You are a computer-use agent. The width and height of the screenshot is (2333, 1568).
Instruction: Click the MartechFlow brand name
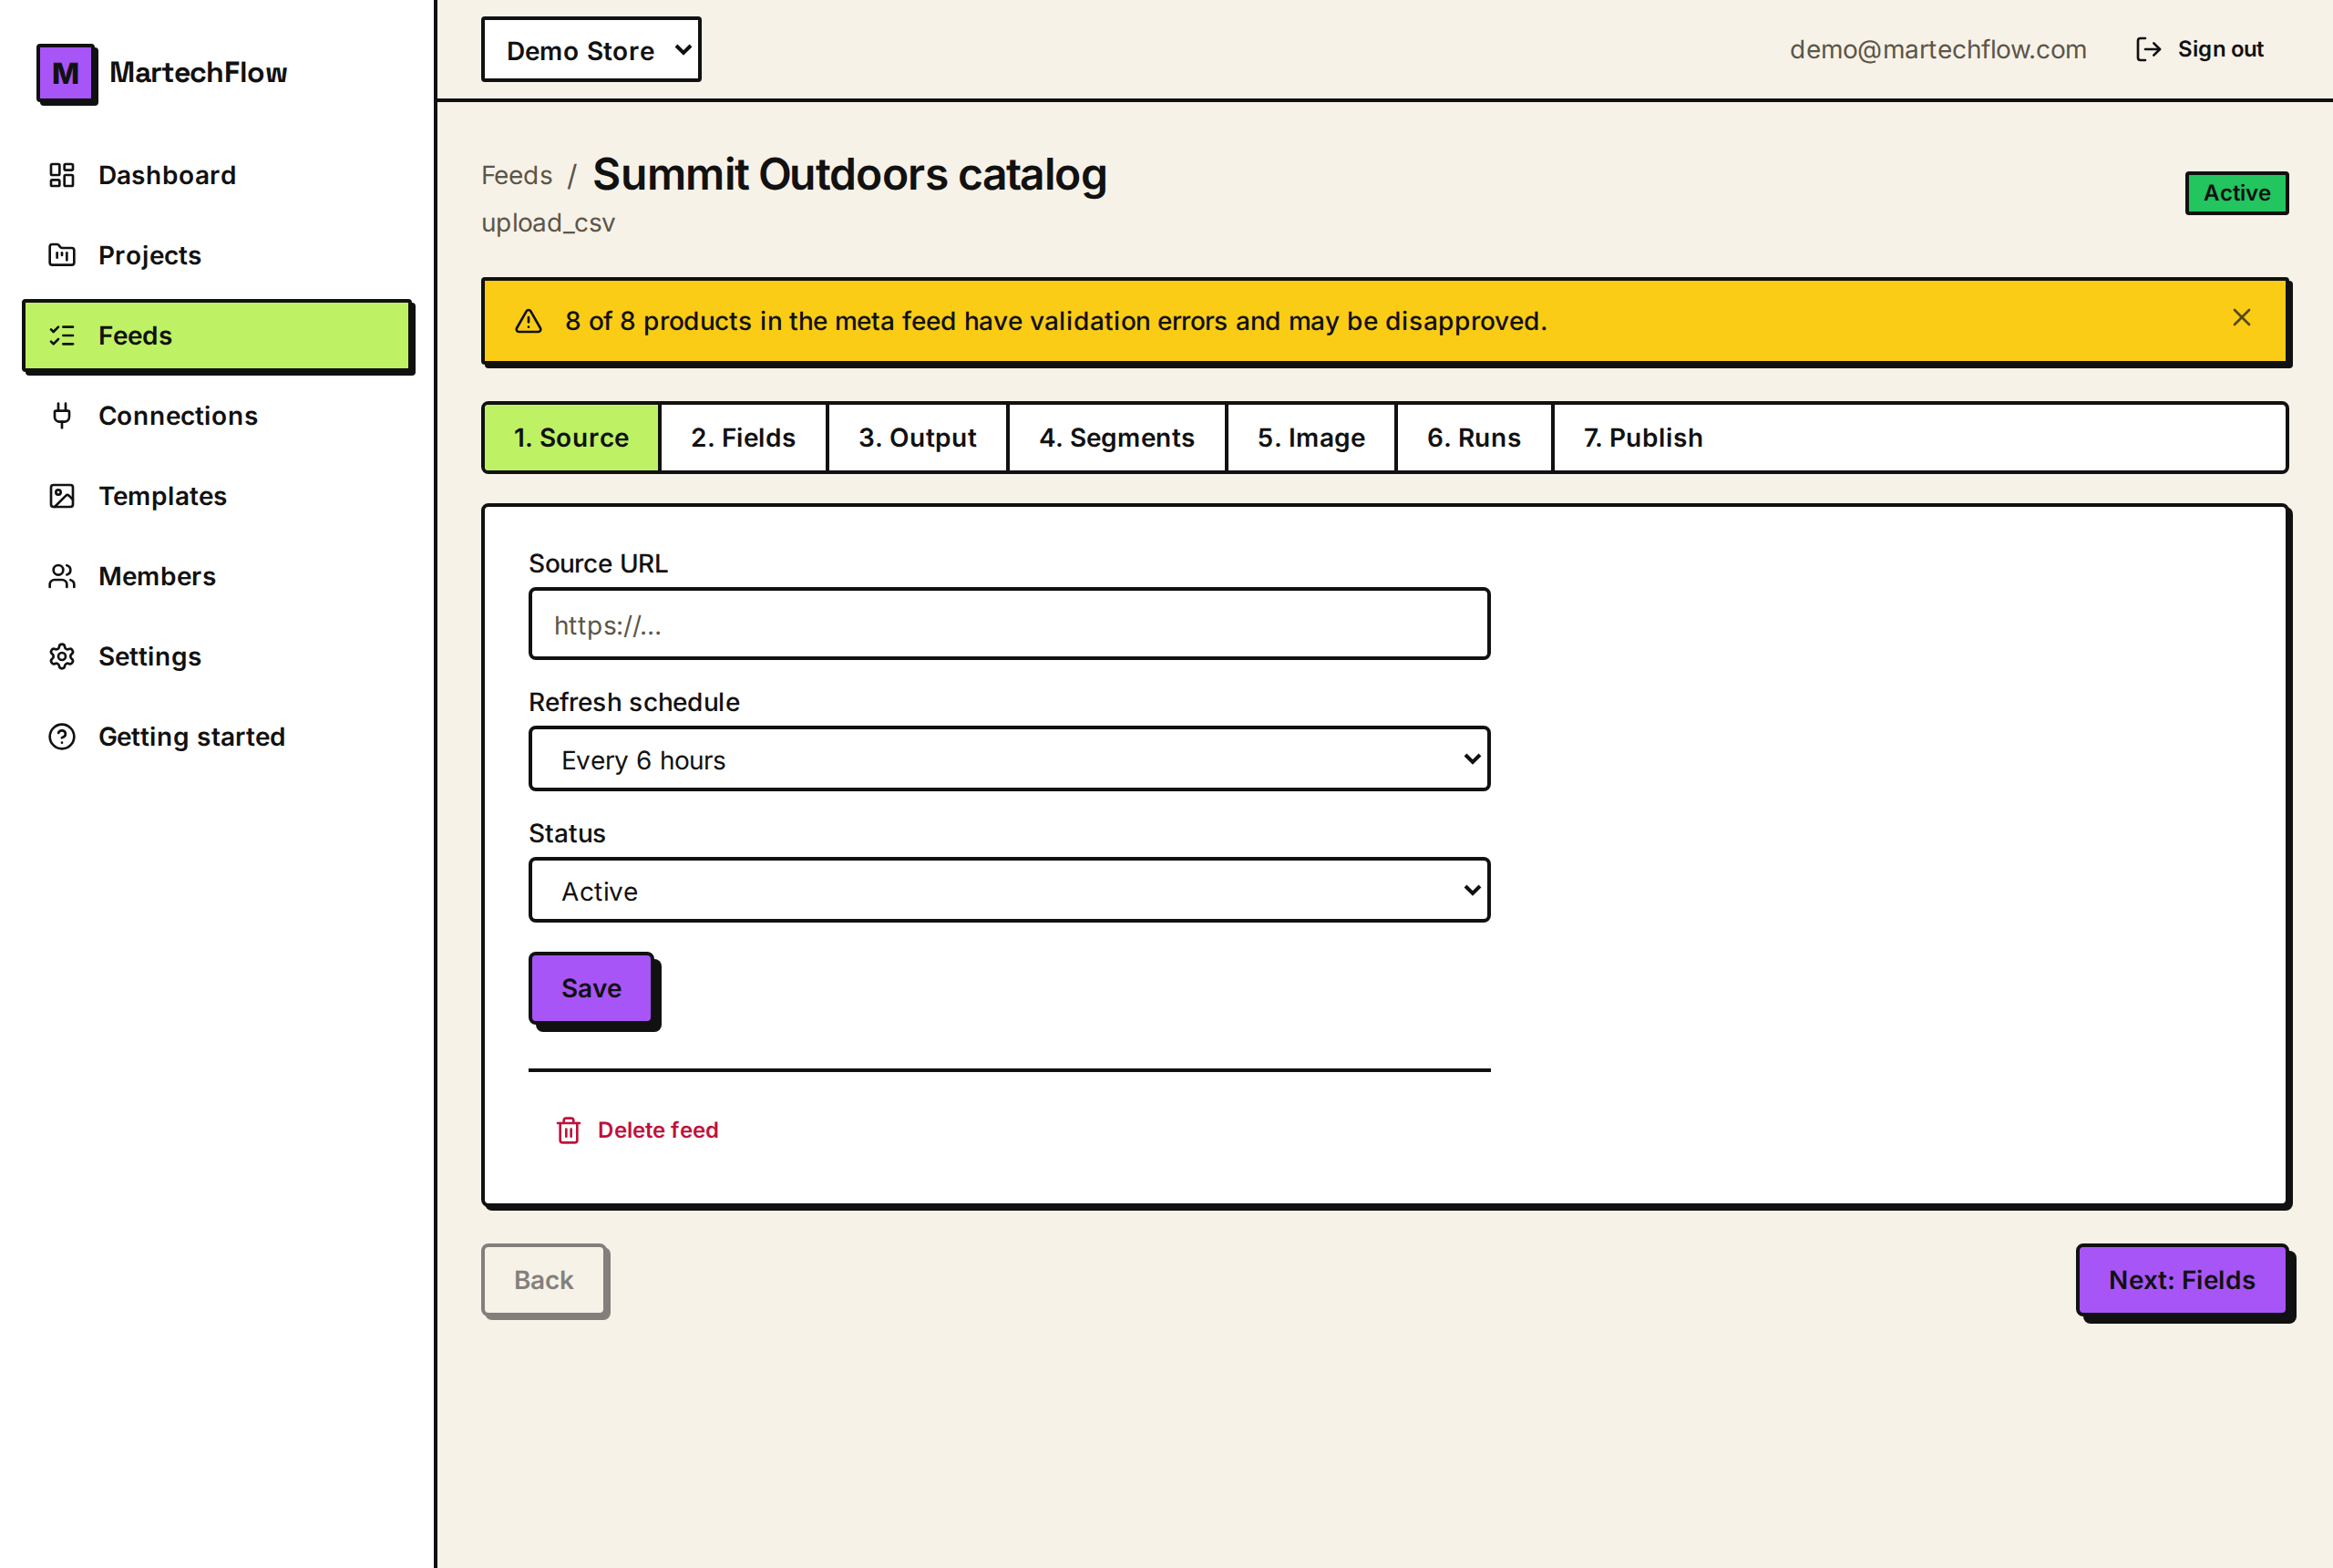point(198,72)
